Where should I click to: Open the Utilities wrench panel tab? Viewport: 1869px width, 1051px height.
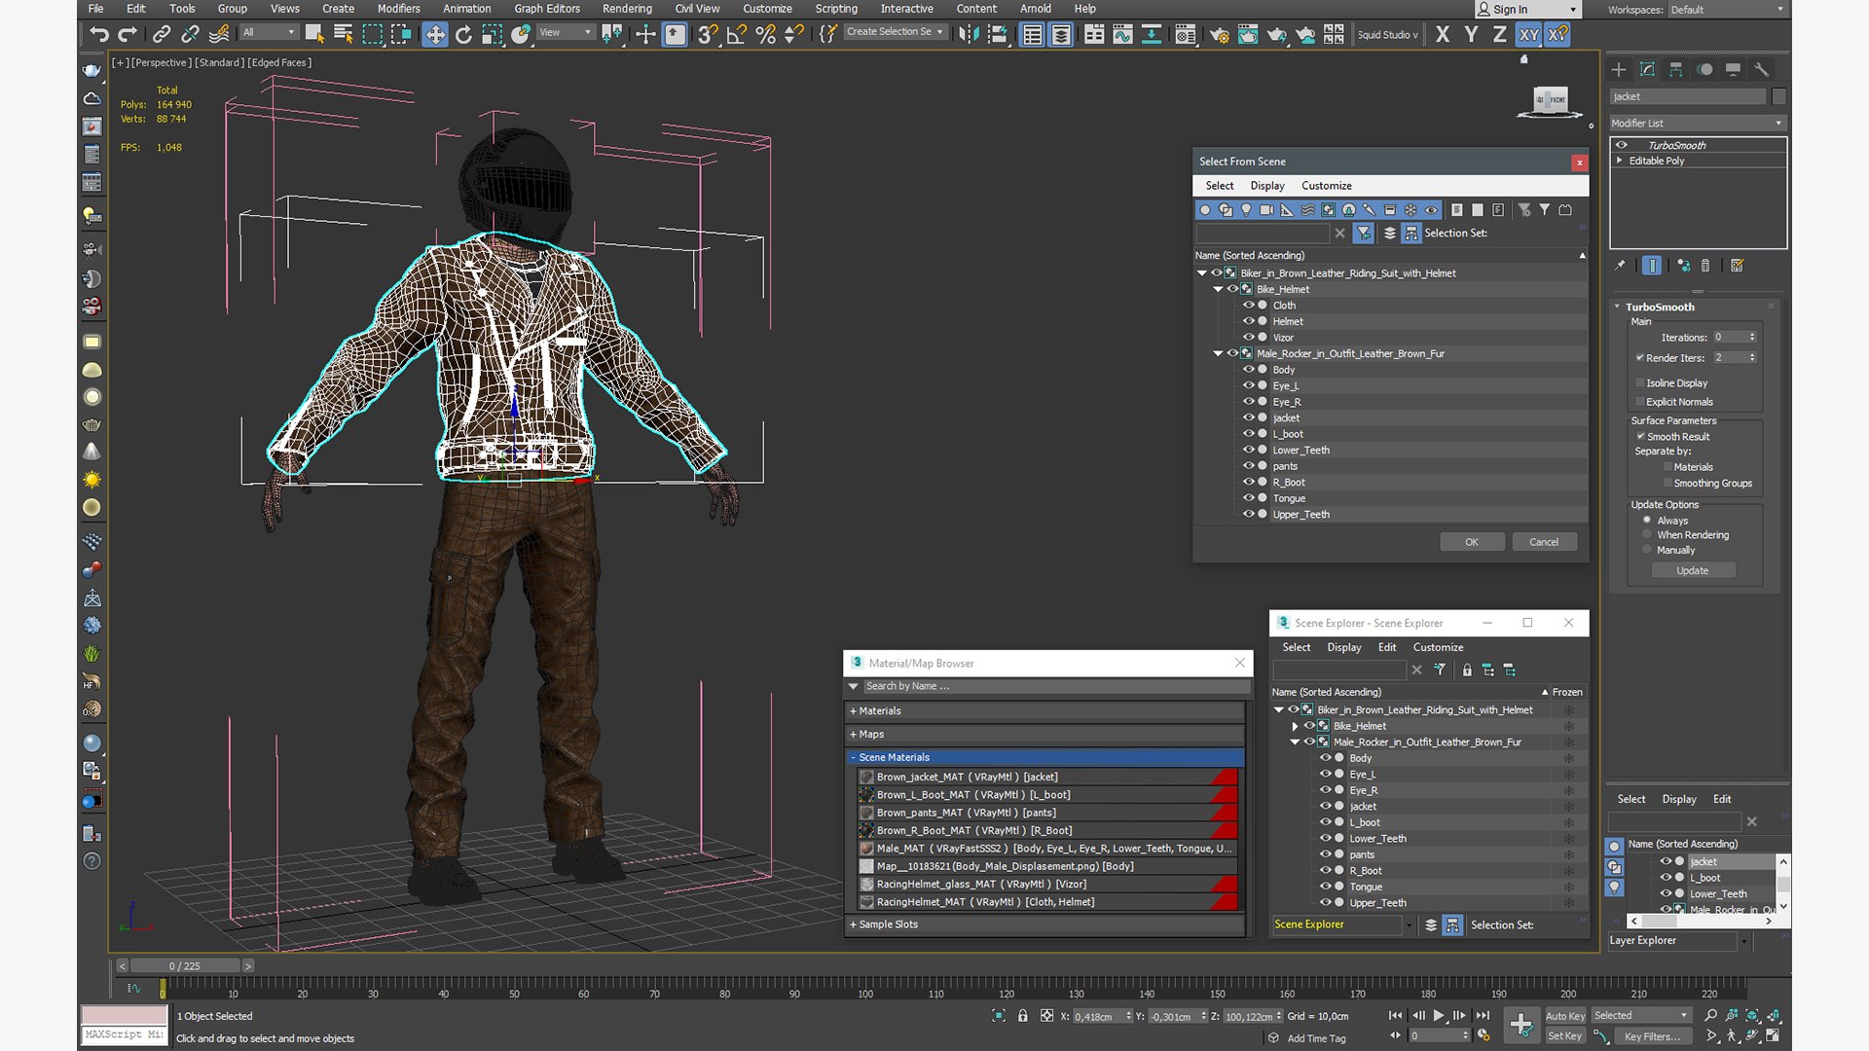1762,69
